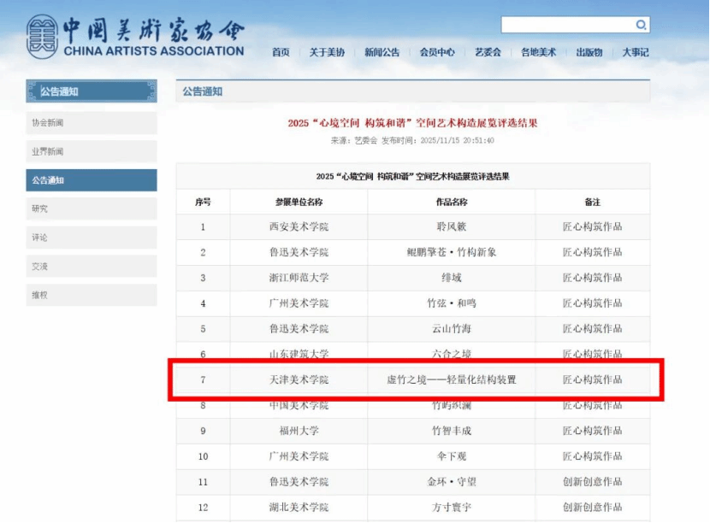Screen dimensions: 710x523
Task: Go to 新闻公告 in top navigation
Action: (x=382, y=53)
